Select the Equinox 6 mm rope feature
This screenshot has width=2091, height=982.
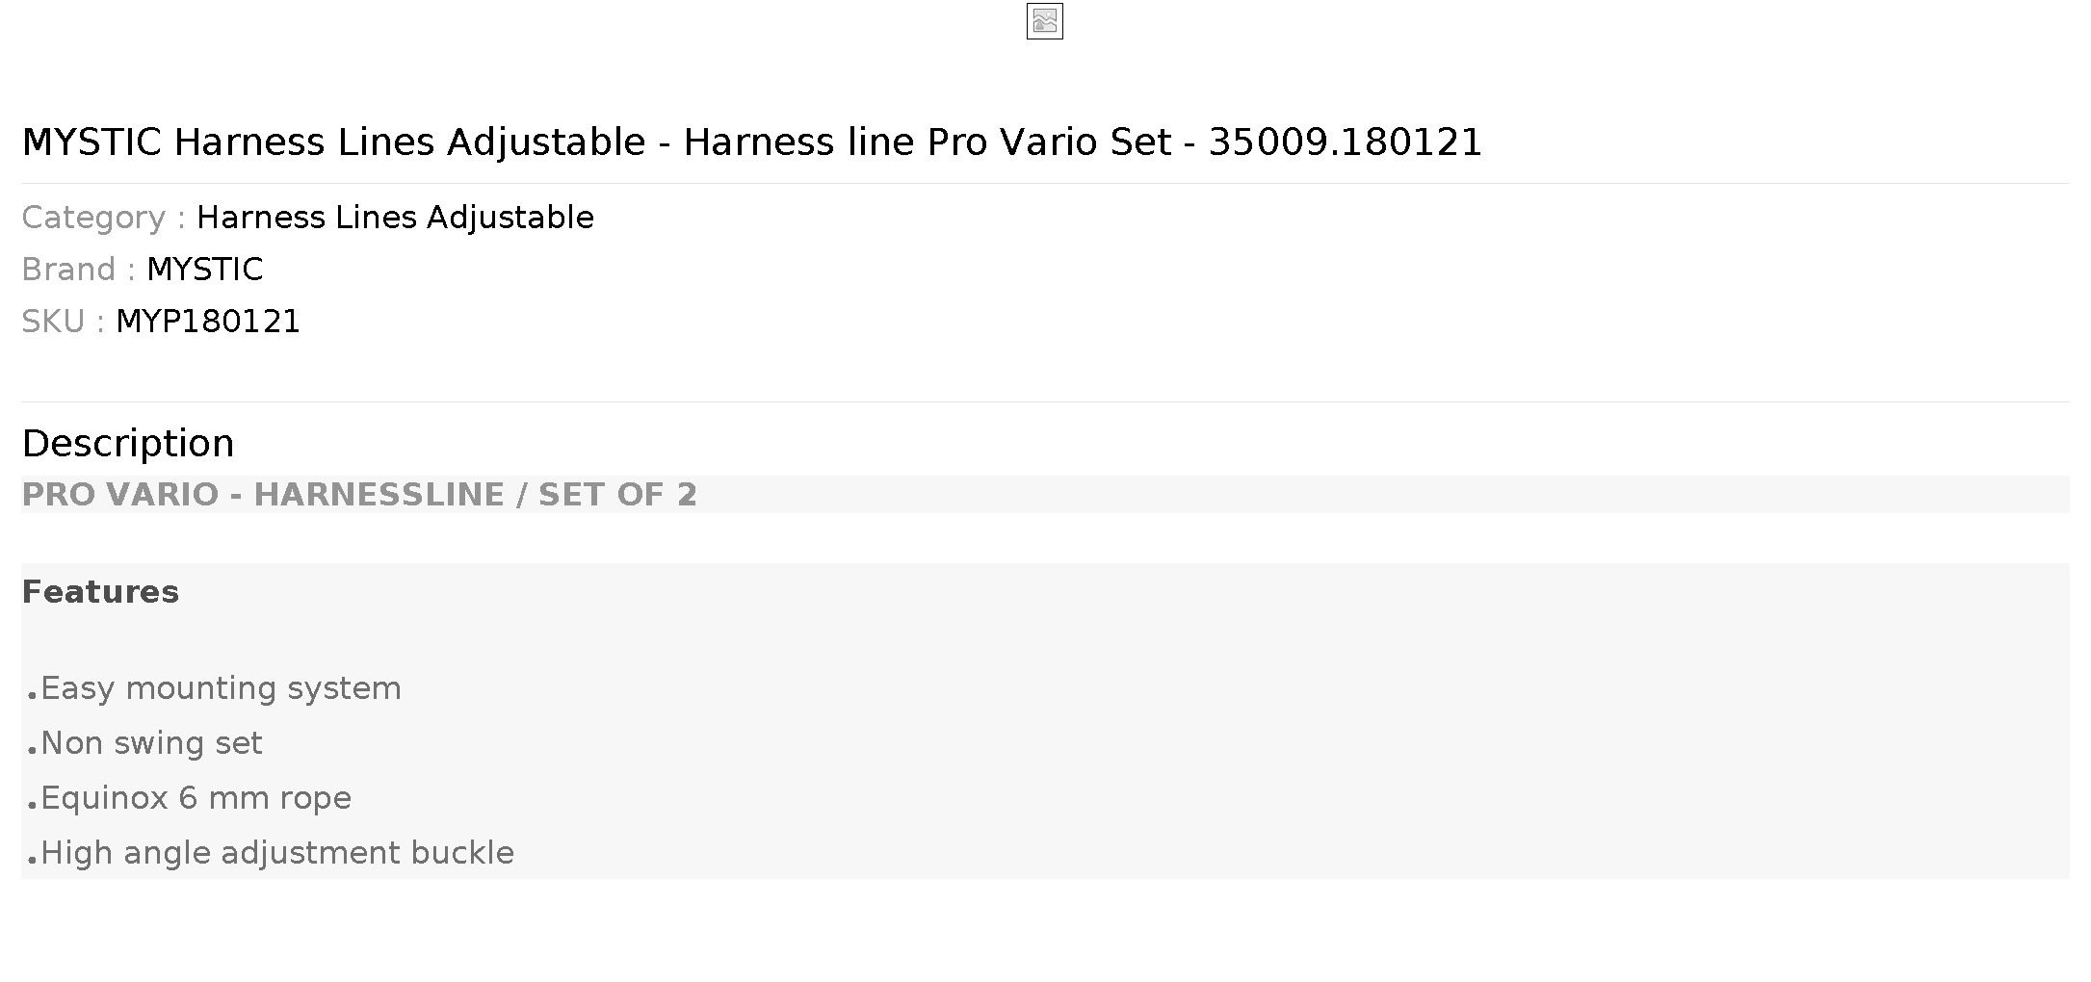click(196, 799)
